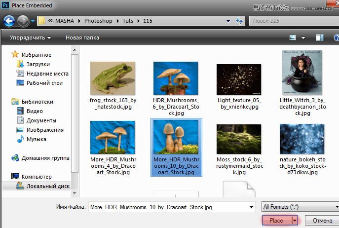Viewport: 339px width, 228px height.
Task: Open the view options dropdown arrow
Action: (x=303, y=38)
